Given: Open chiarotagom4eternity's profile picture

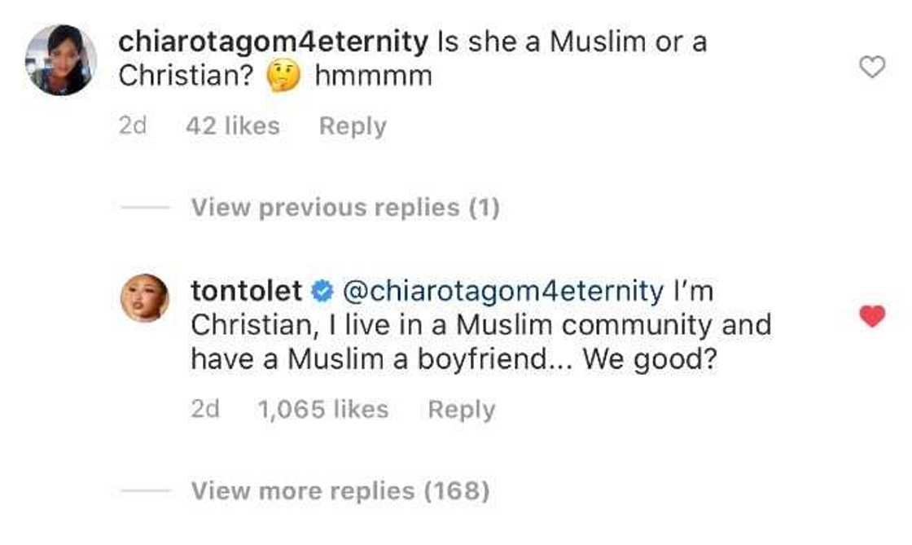Looking at the screenshot, I should coord(61,59).
